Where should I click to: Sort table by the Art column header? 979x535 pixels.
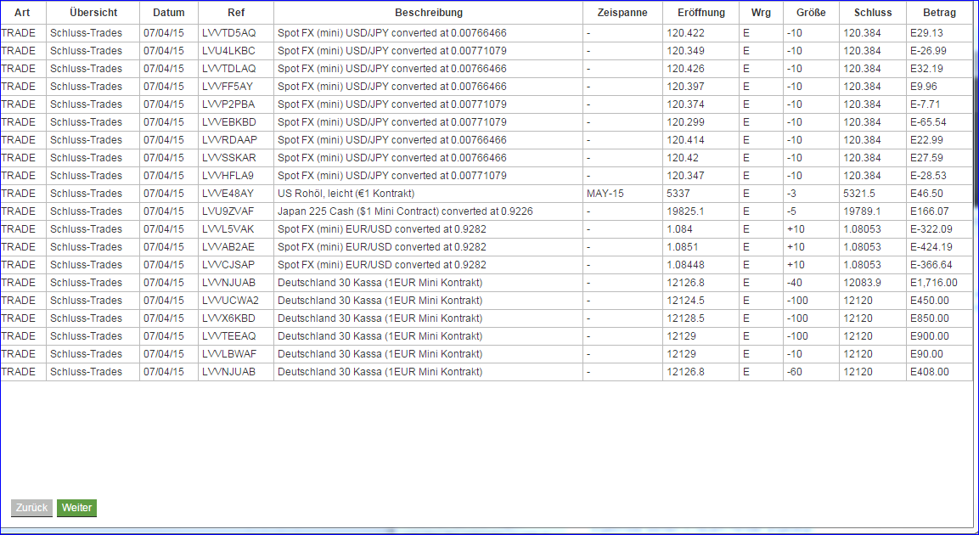23,12
